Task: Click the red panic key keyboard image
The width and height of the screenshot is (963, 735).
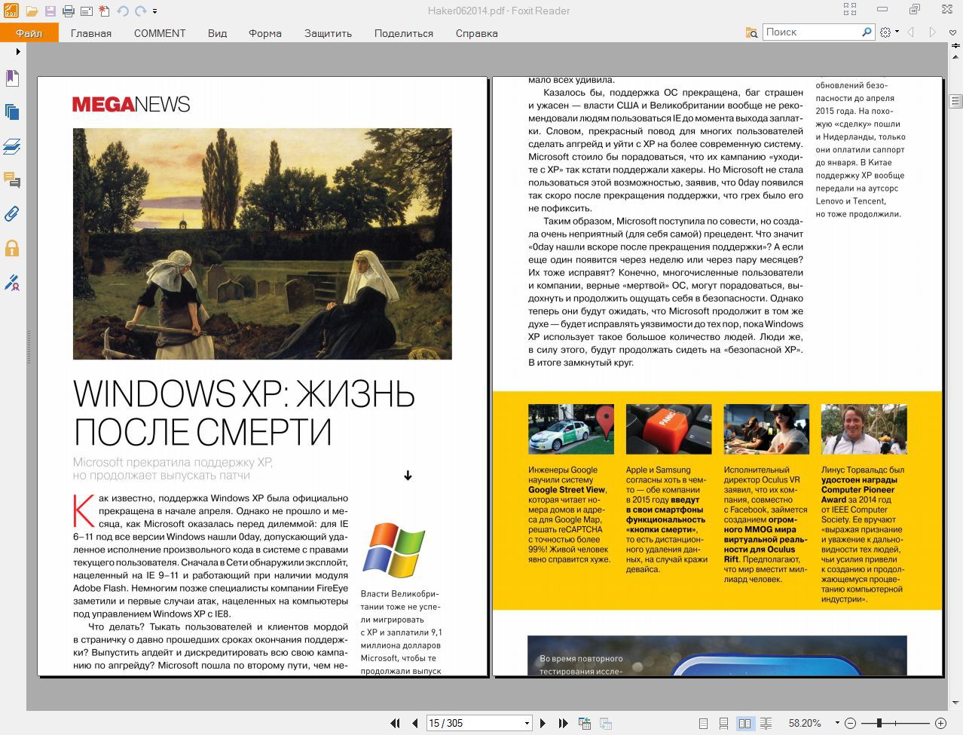Action: pyautogui.click(x=668, y=429)
